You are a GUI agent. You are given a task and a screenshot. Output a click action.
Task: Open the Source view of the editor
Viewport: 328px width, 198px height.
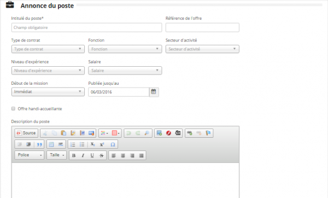pyautogui.click(x=26, y=133)
